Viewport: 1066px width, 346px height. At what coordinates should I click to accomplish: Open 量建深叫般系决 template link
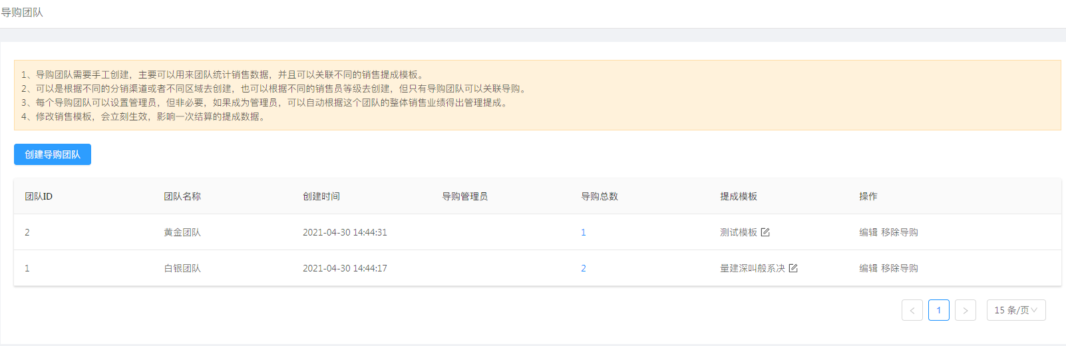pyautogui.click(x=753, y=268)
